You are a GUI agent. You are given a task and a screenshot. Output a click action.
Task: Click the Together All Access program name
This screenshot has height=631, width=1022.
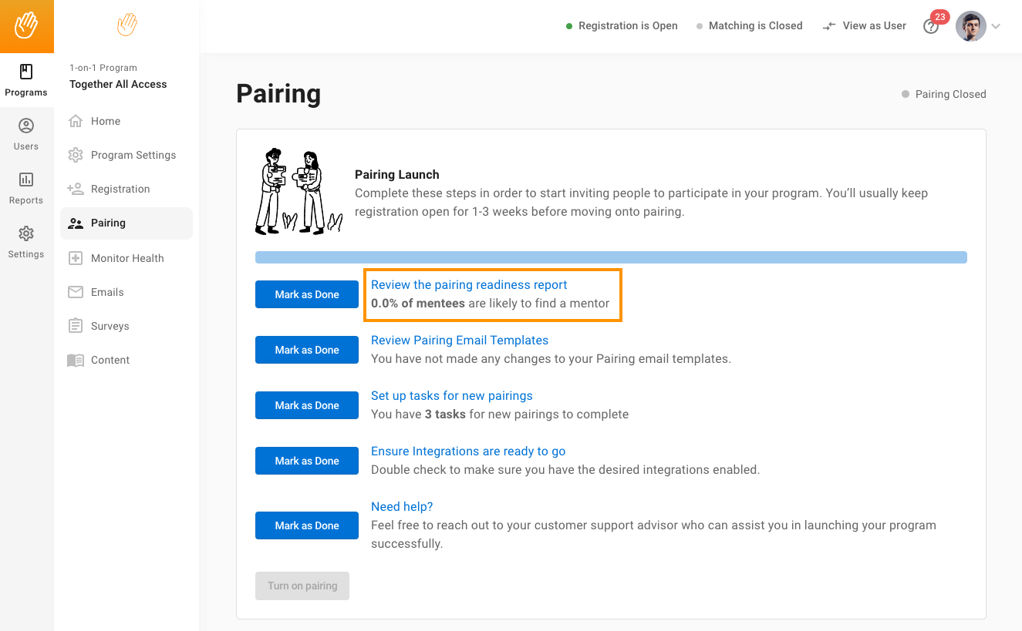[x=118, y=84]
